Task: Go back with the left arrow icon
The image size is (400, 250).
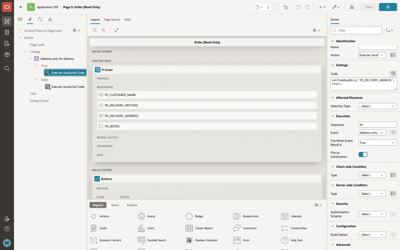Action: pos(21,7)
